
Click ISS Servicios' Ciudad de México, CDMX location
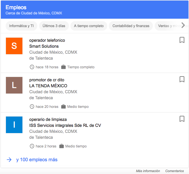click(53, 131)
